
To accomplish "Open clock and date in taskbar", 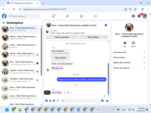I will pyautogui.click(x=141, y=110).
